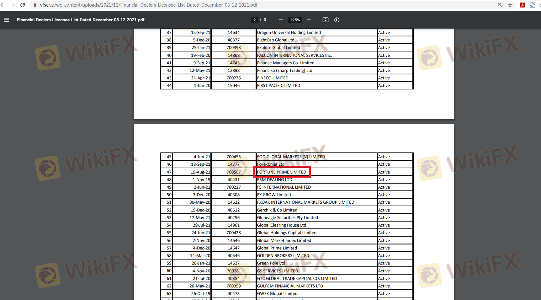
Task: Click the site security lock icon
Action: (x=35, y=5)
